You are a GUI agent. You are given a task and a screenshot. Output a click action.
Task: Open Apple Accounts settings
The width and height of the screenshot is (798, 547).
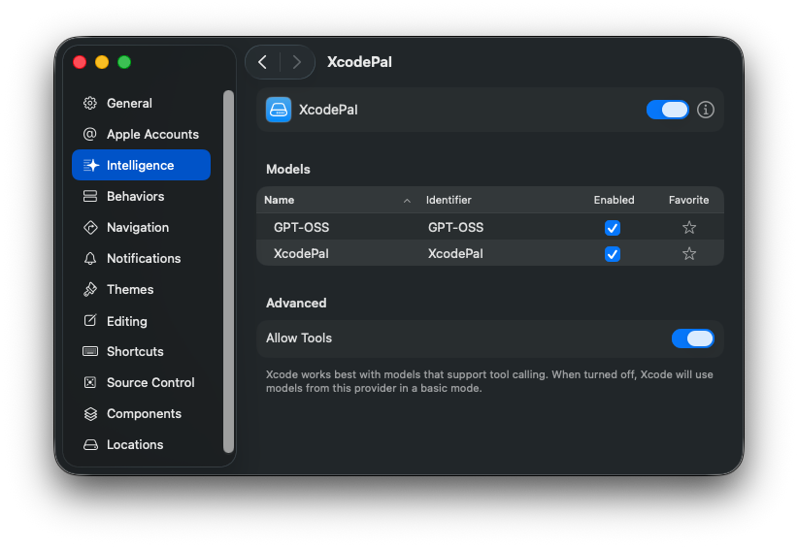pyautogui.click(x=141, y=134)
